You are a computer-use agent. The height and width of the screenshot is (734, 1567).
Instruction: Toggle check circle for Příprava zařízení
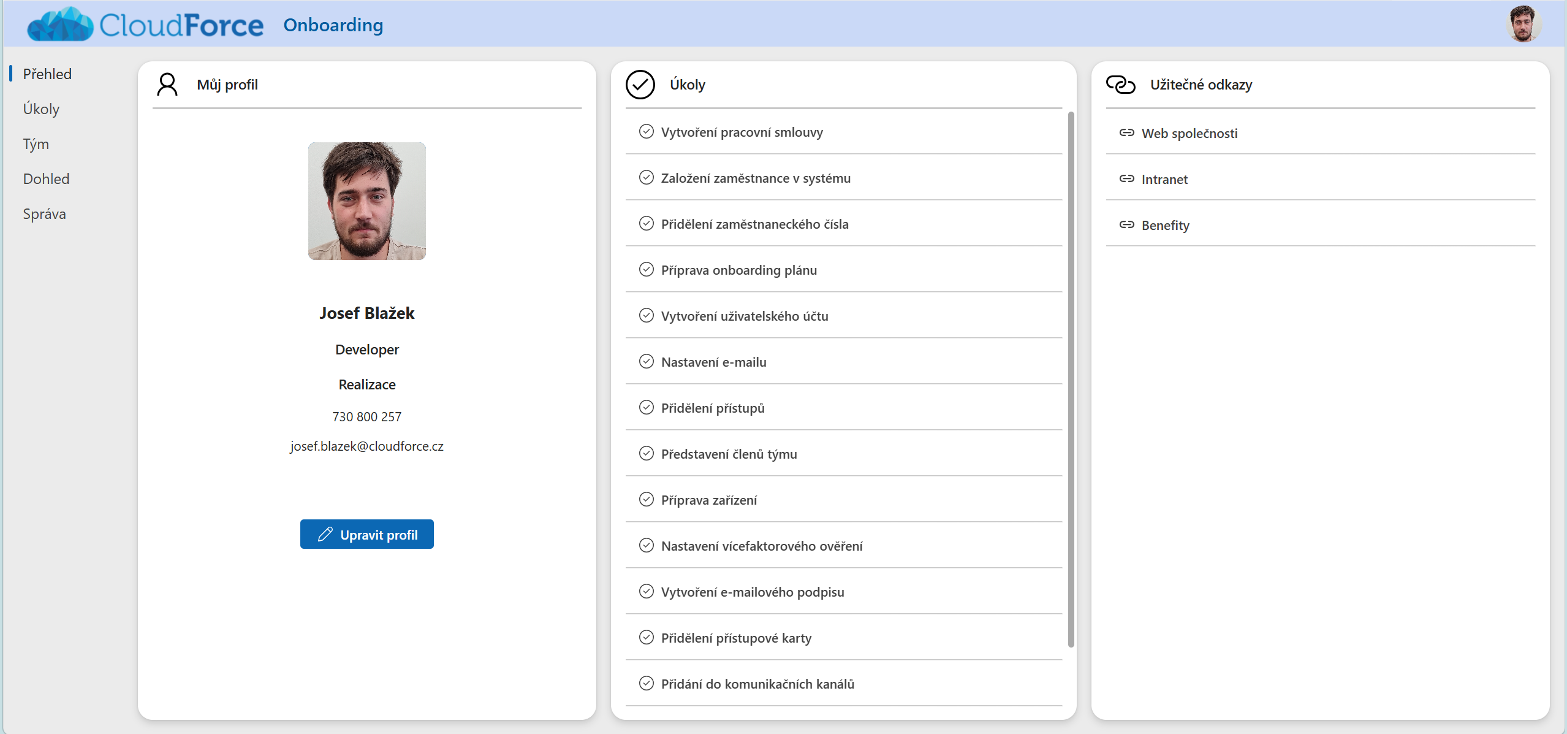[x=646, y=500]
